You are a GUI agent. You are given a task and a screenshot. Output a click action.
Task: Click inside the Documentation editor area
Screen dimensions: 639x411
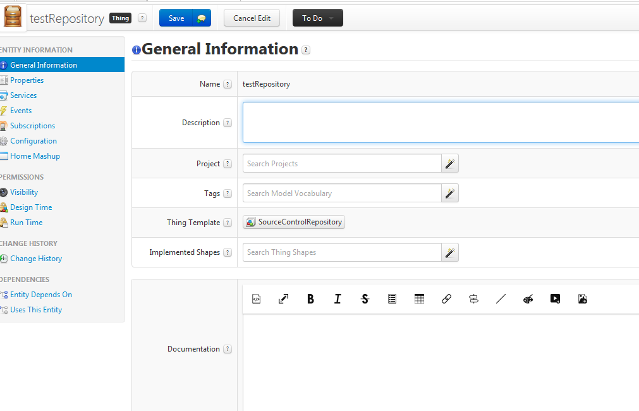click(441, 362)
